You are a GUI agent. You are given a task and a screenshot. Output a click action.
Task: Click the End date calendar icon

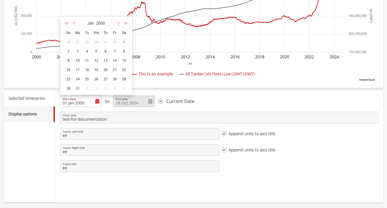click(150, 101)
